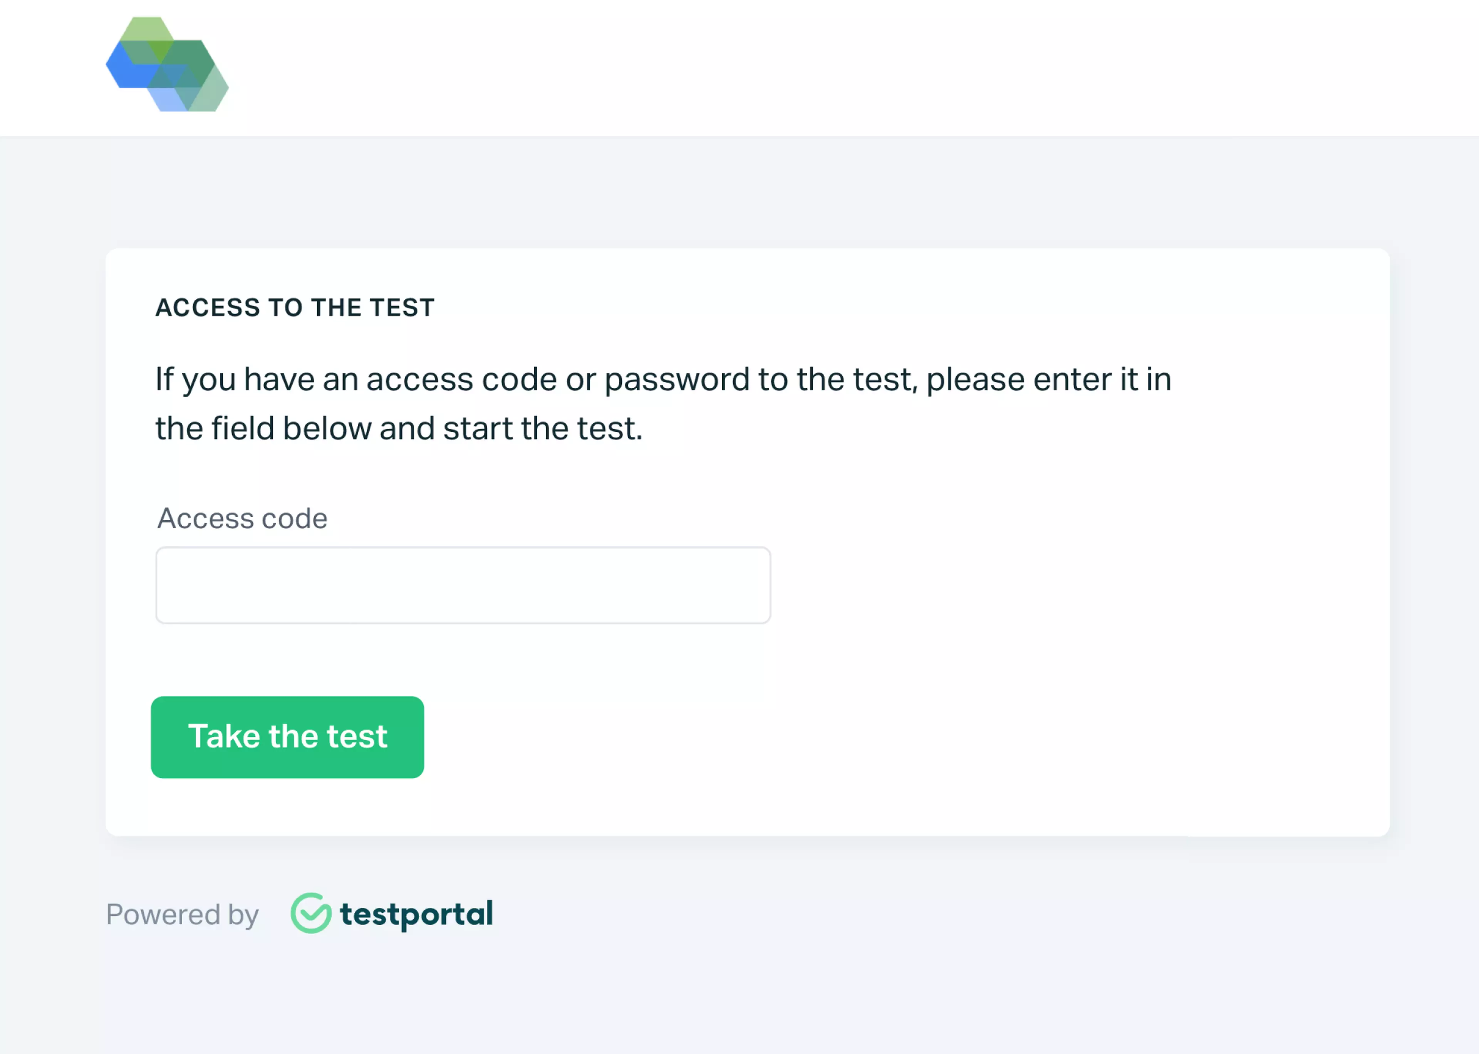Click the Access code label
The width and height of the screenshot is (1479, 1054).
coord(241,518)
